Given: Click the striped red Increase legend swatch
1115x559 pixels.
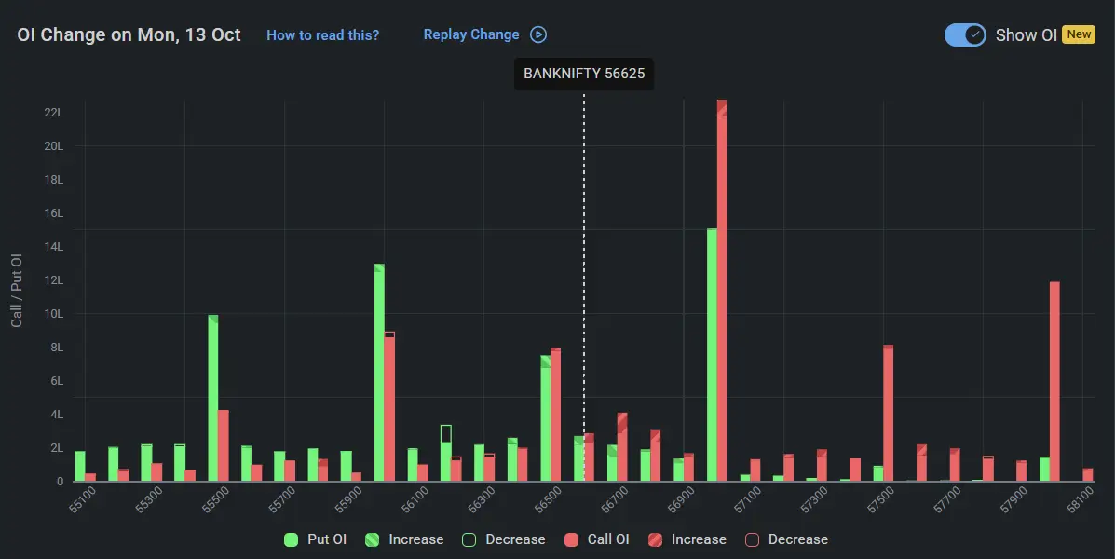Looking at the screenshot, I should [x=654, y=539].
